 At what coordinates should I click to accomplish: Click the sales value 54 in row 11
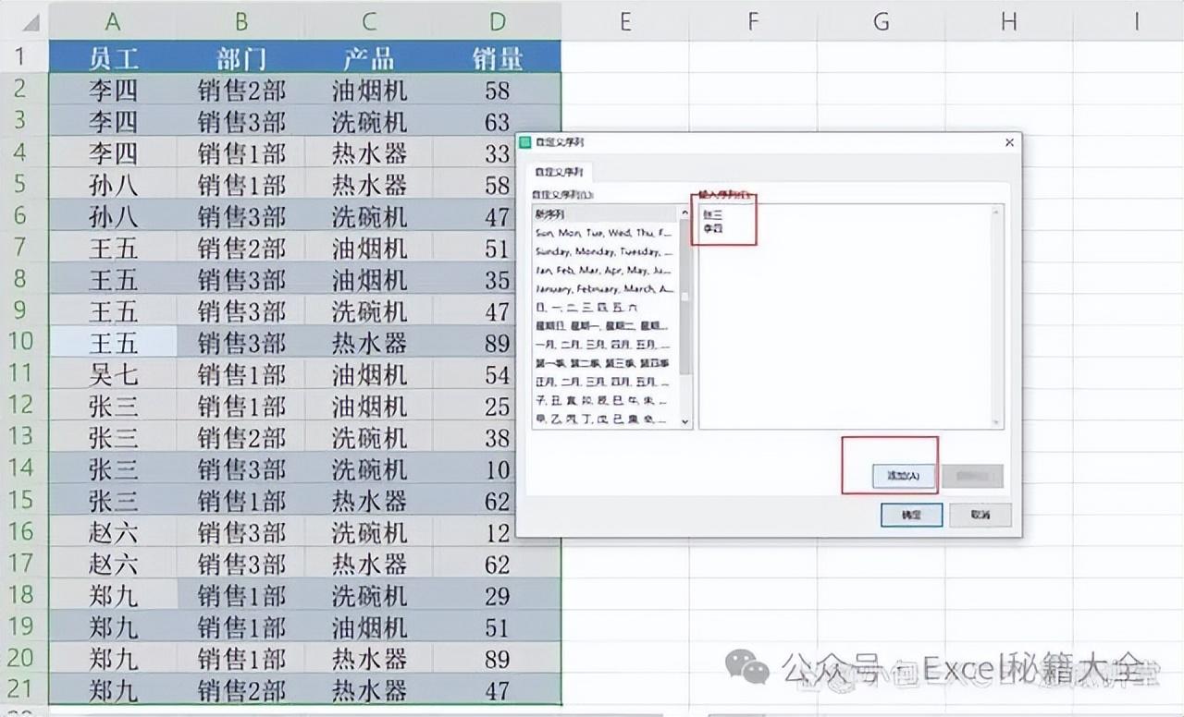[x=498, y=374]
